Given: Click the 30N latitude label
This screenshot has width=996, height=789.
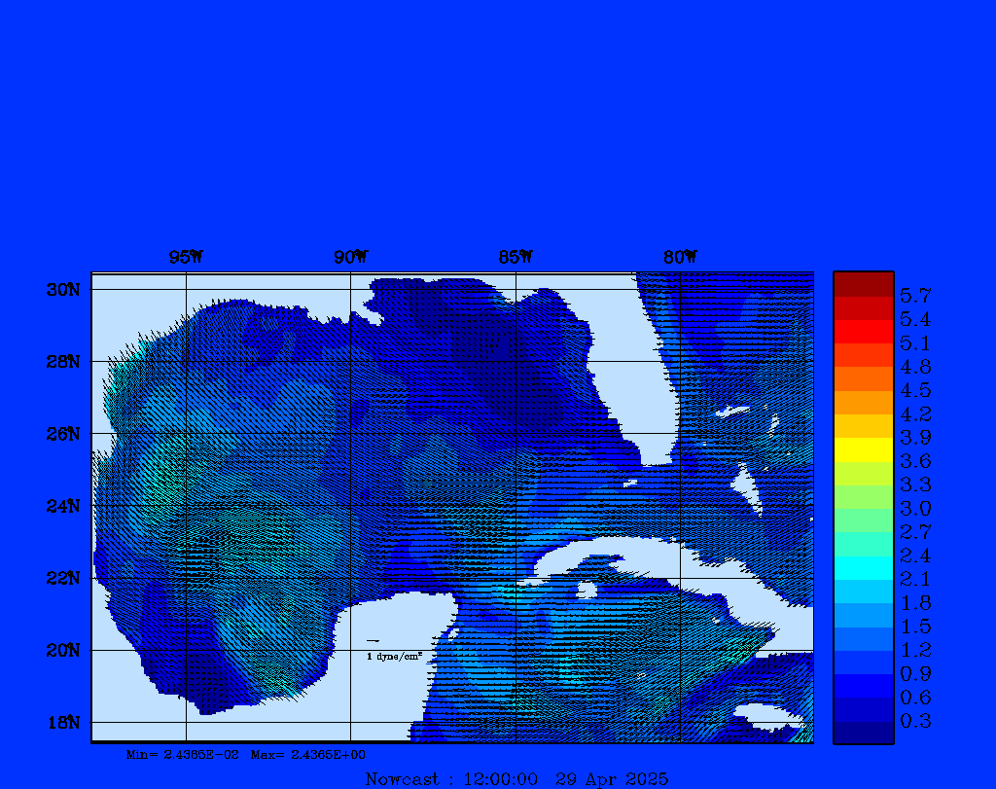Looking at the screenshot, I should point(62,290).
